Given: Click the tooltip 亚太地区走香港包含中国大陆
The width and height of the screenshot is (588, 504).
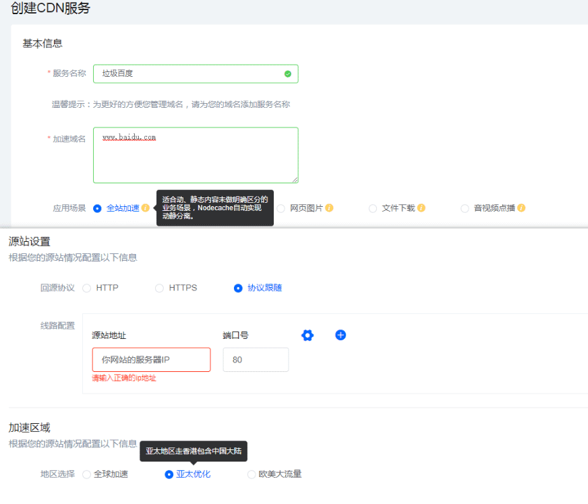Looking at the screenshot, I should pyautogui.click(x=194, y=451).
